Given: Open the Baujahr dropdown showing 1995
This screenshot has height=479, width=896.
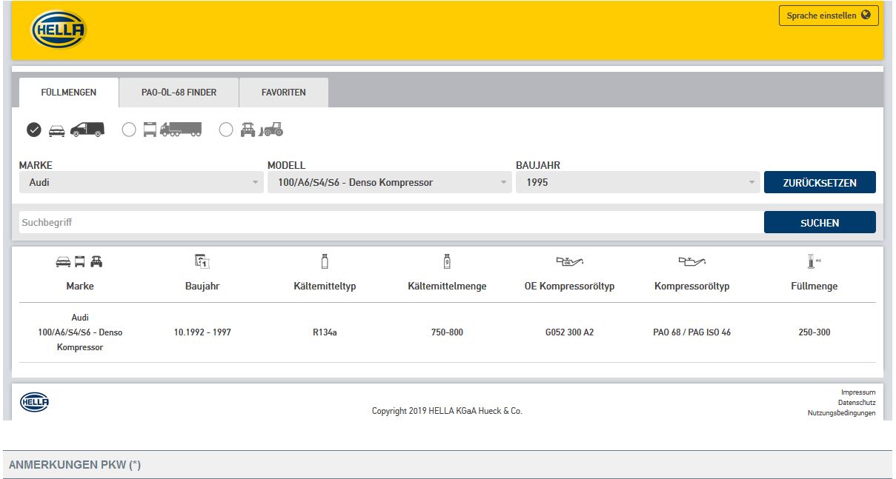Looking at the screenshot, I should tap(637, 182).
